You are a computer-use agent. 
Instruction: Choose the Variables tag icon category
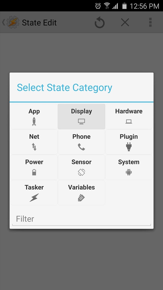(81, 193)
